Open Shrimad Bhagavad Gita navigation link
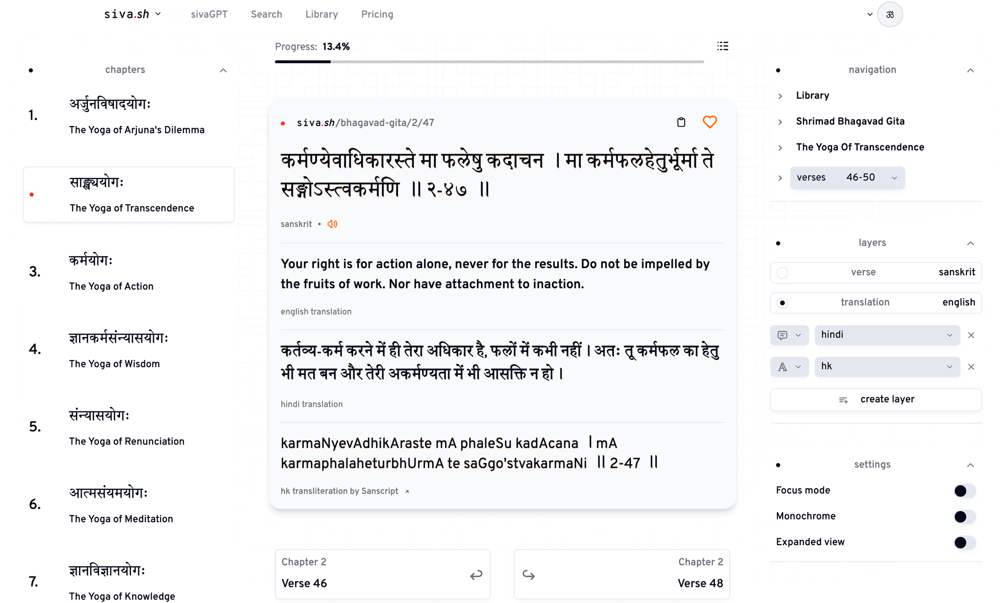 (850, 122)
